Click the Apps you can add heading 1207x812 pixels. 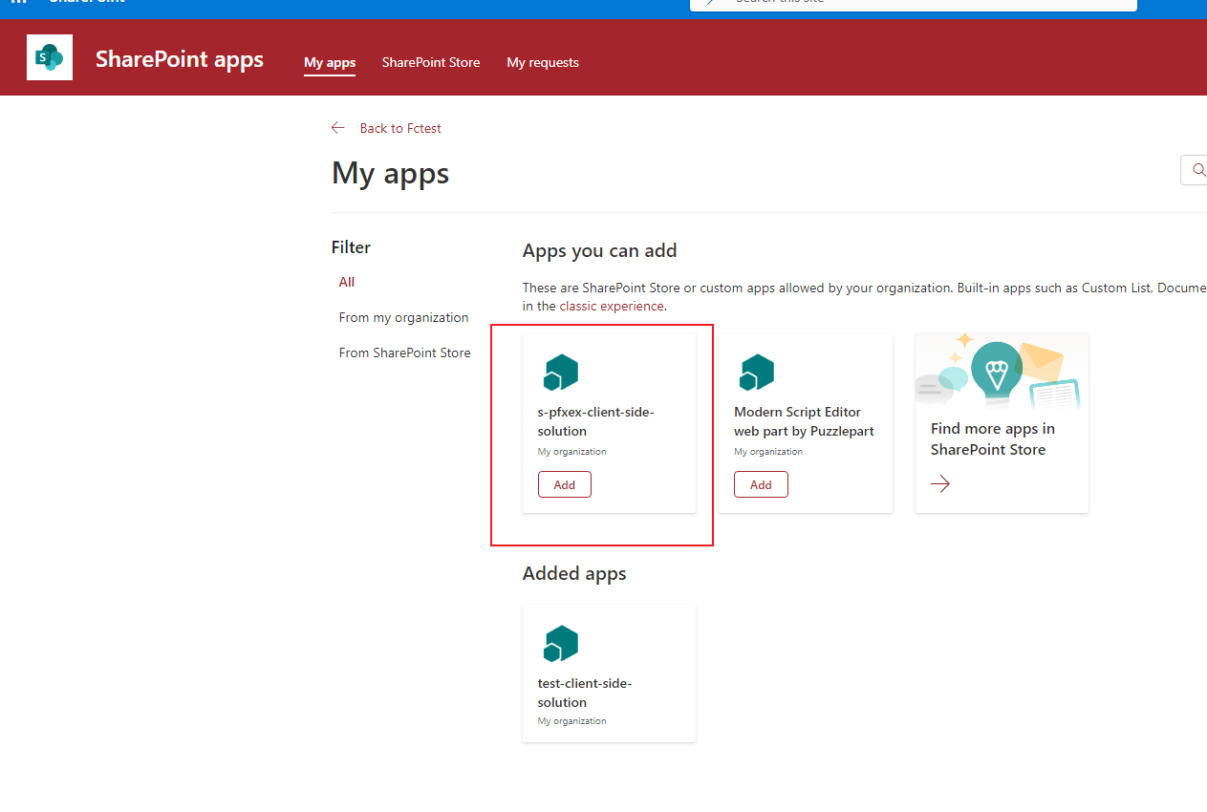click(599, 250)
